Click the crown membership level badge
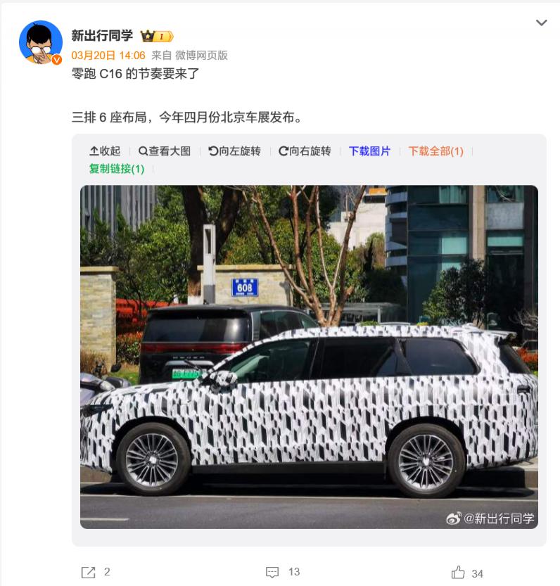 click(x=157, y=37)
